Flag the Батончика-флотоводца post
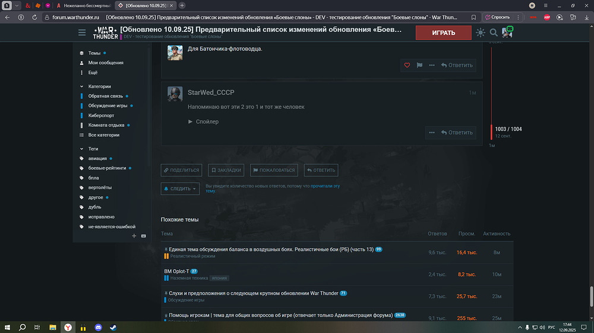This screenshot has width=594, height=333. tap(419, 65)
